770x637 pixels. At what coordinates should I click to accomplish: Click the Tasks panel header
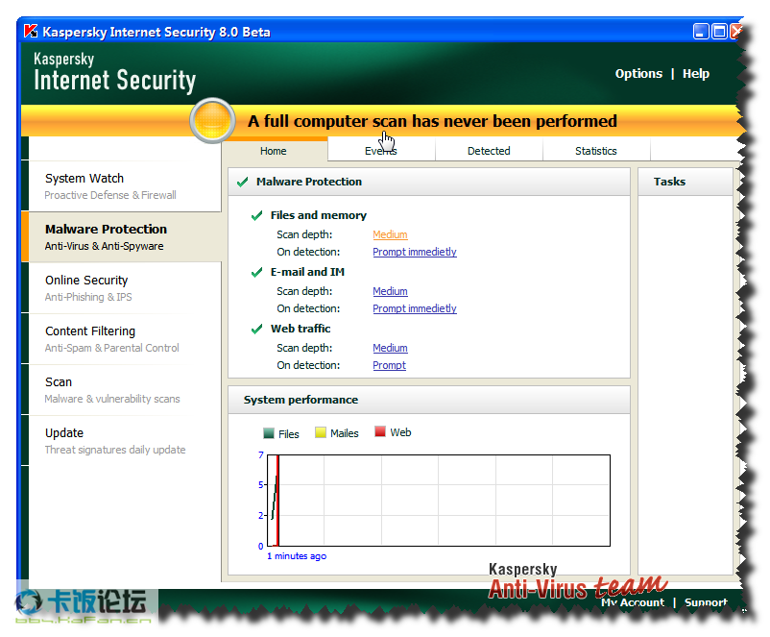[x=686, y=182]
